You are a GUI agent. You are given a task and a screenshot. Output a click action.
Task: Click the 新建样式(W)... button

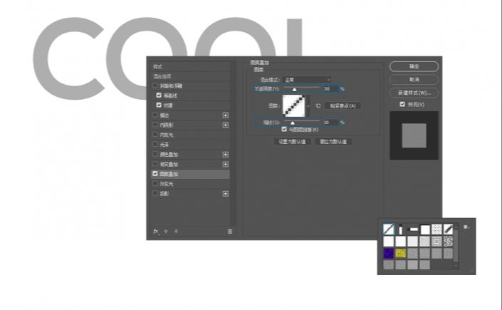[x=414, y=93]
